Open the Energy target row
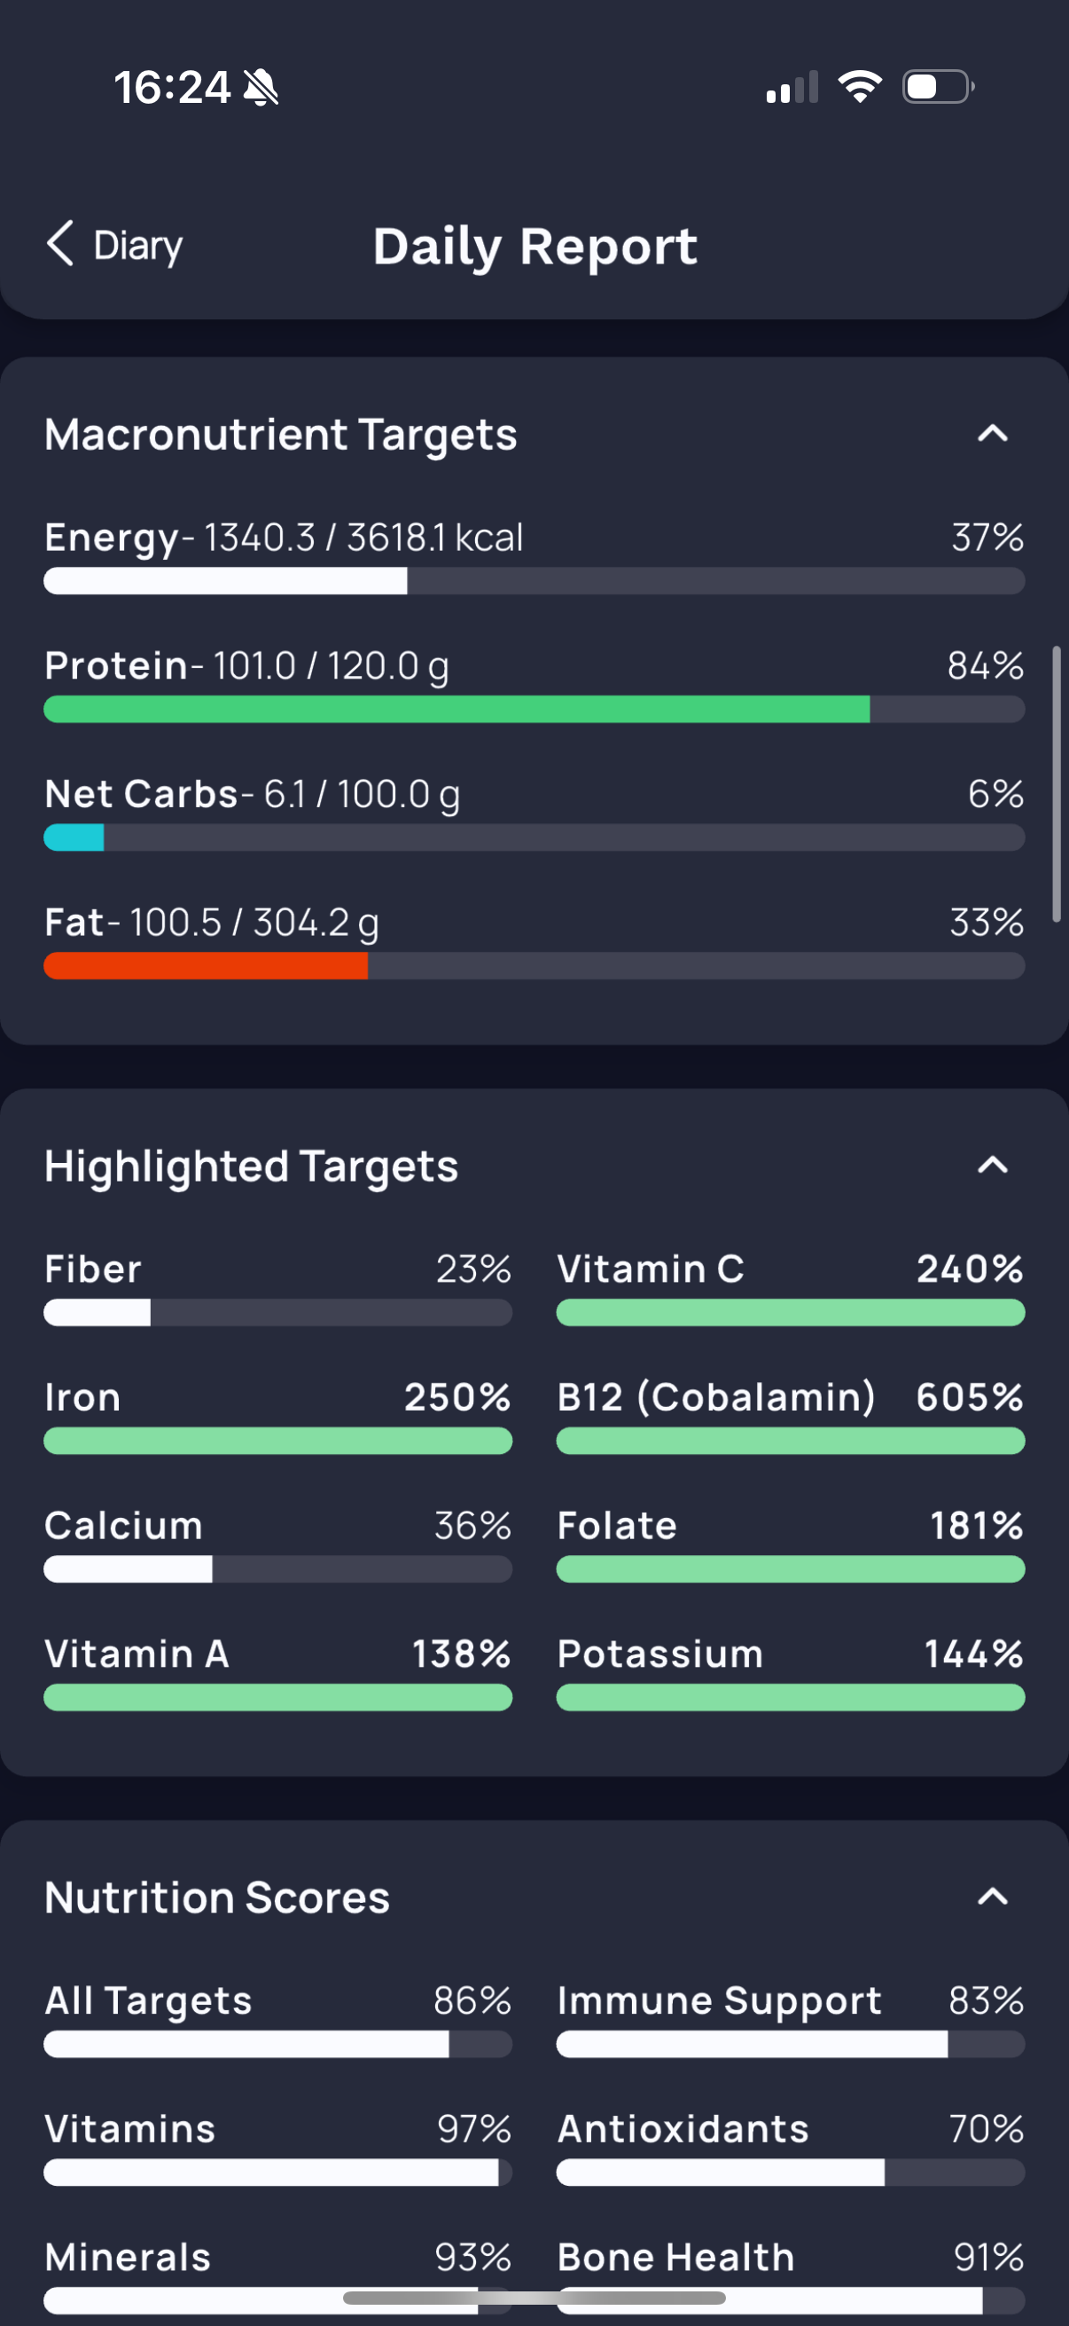Viewport: 1069px width, 2326px height. [534, 555]
